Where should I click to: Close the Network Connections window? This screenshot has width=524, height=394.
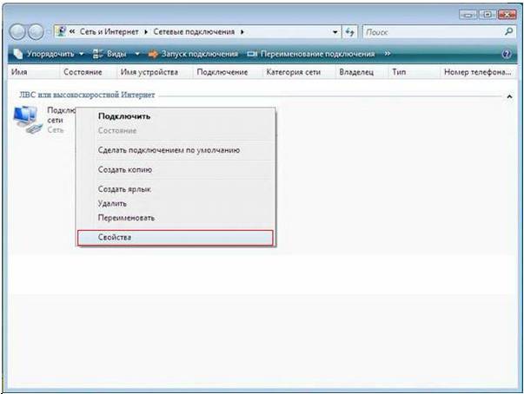507,15
